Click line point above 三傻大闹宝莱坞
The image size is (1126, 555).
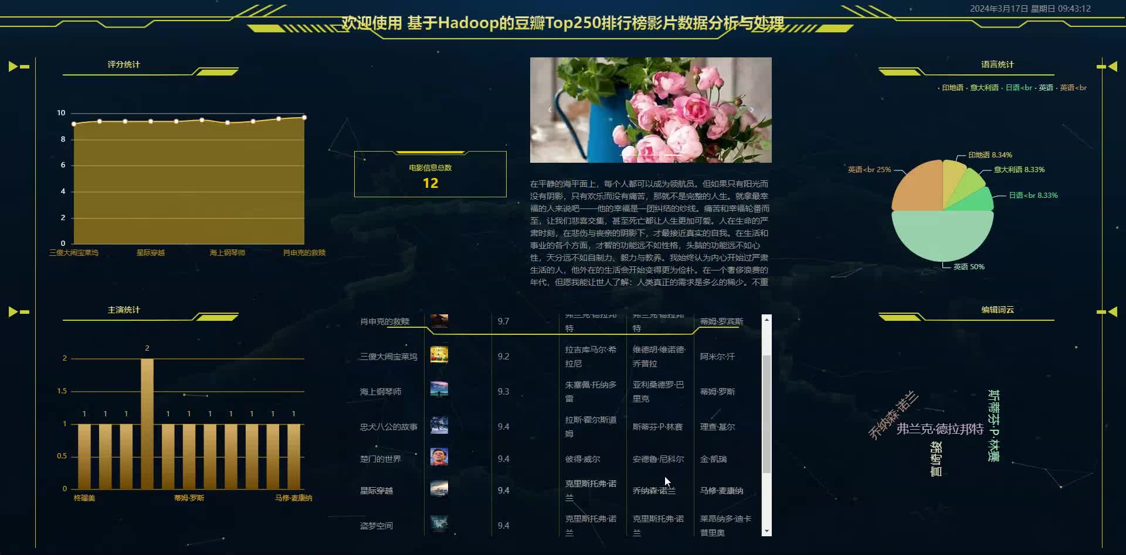[x=74, y=124]
